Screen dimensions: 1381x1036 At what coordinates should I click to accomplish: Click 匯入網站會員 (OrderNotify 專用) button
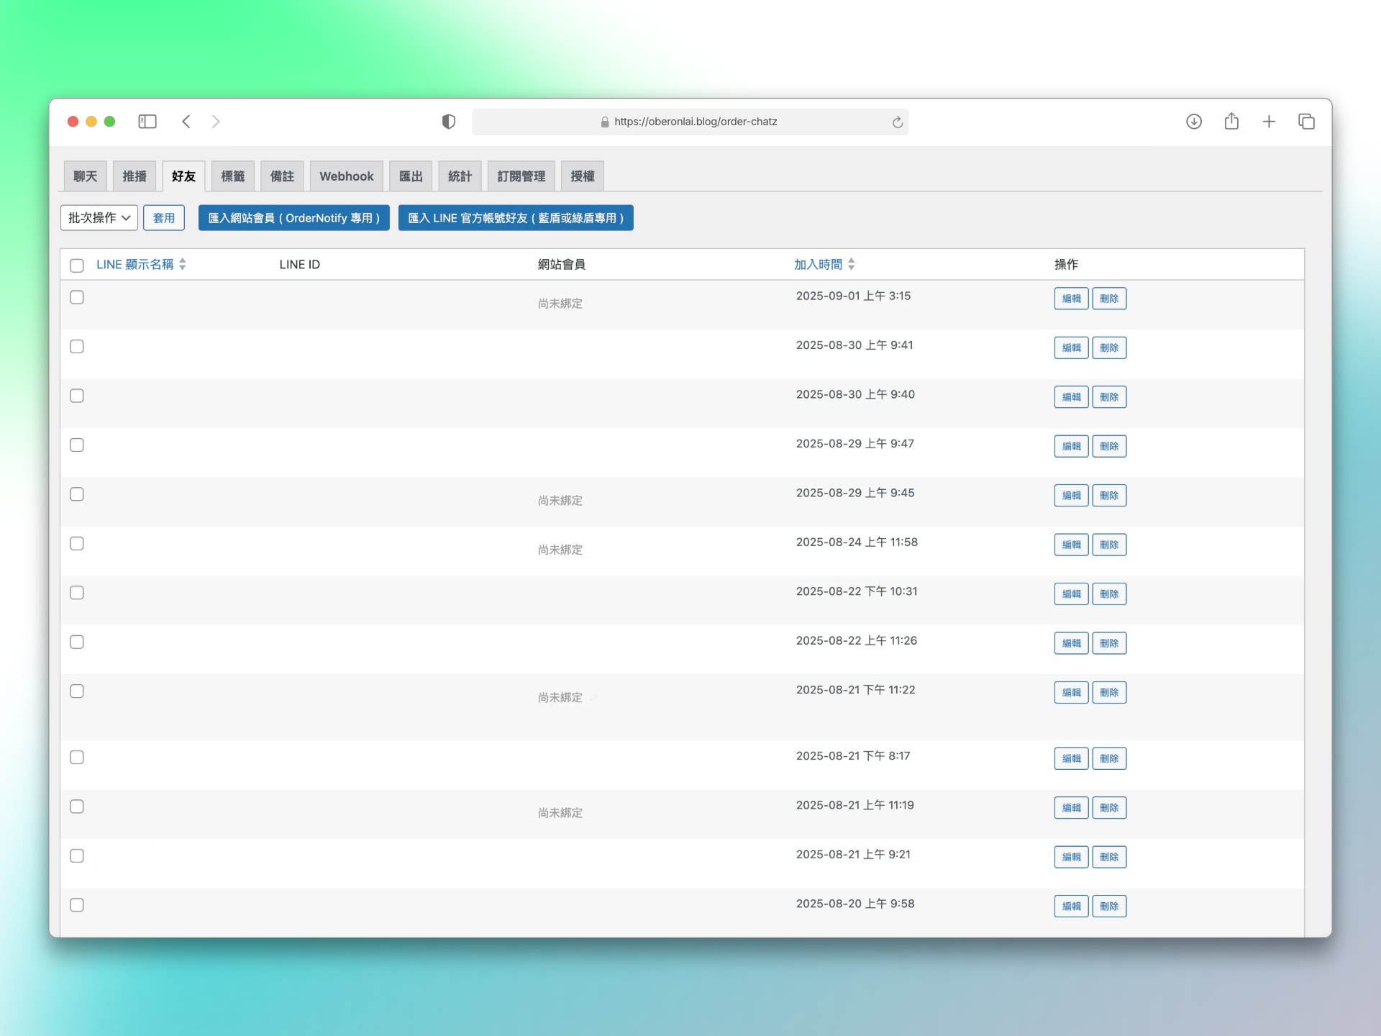tap(293, 218)
